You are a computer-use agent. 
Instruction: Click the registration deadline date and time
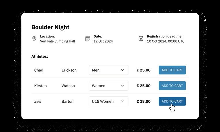coord(166,41)
